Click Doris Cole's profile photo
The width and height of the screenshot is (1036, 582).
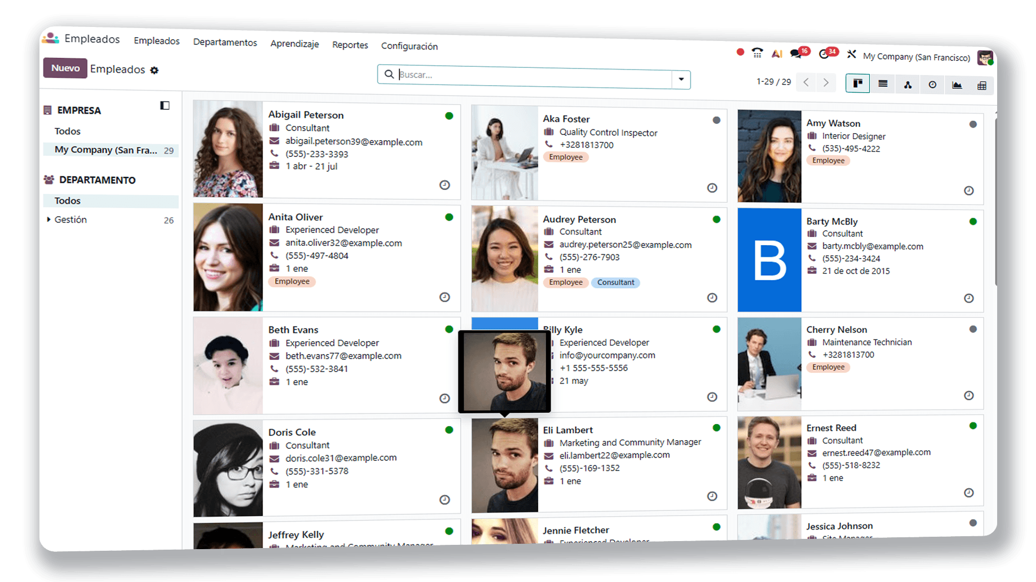pyautogui.click(x=228, y=468)
